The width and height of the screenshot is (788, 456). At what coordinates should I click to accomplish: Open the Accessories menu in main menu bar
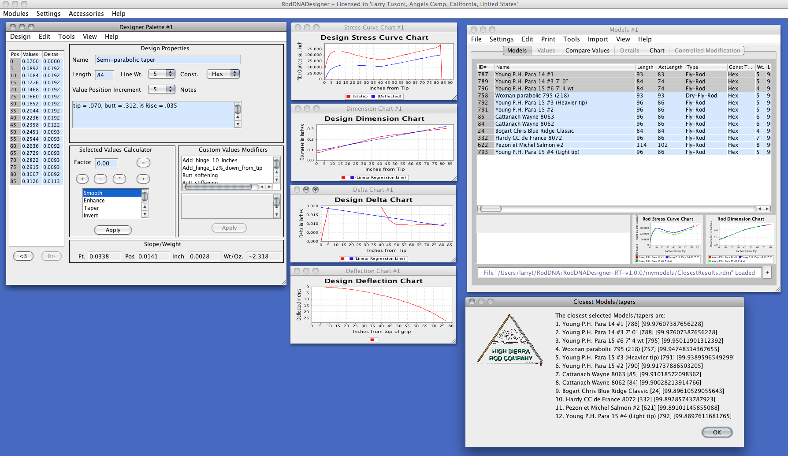tap(86, 14)
